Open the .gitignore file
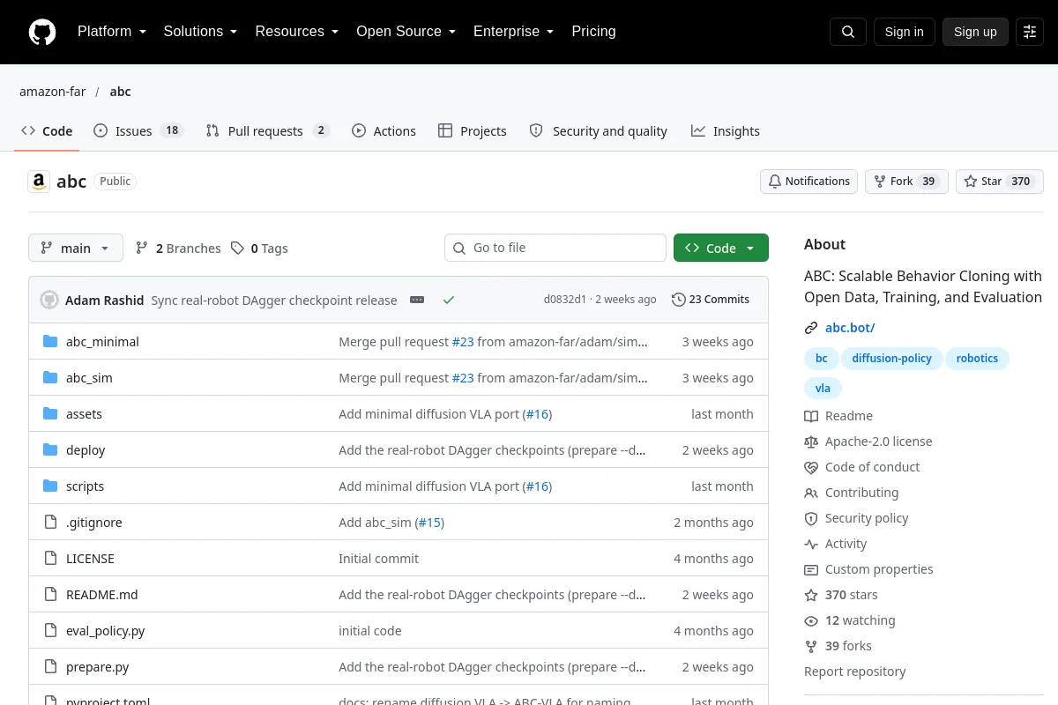This screenshot has height=705, width=1058. 94,523
